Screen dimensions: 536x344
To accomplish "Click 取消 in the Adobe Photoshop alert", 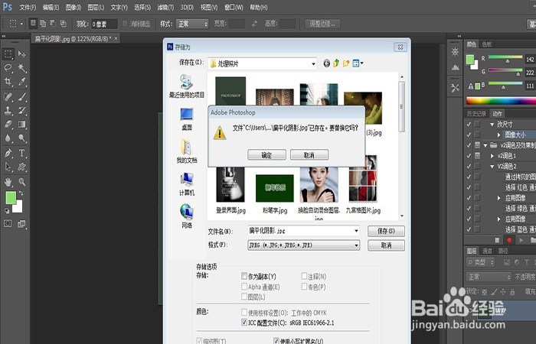I will pos(309,155).
